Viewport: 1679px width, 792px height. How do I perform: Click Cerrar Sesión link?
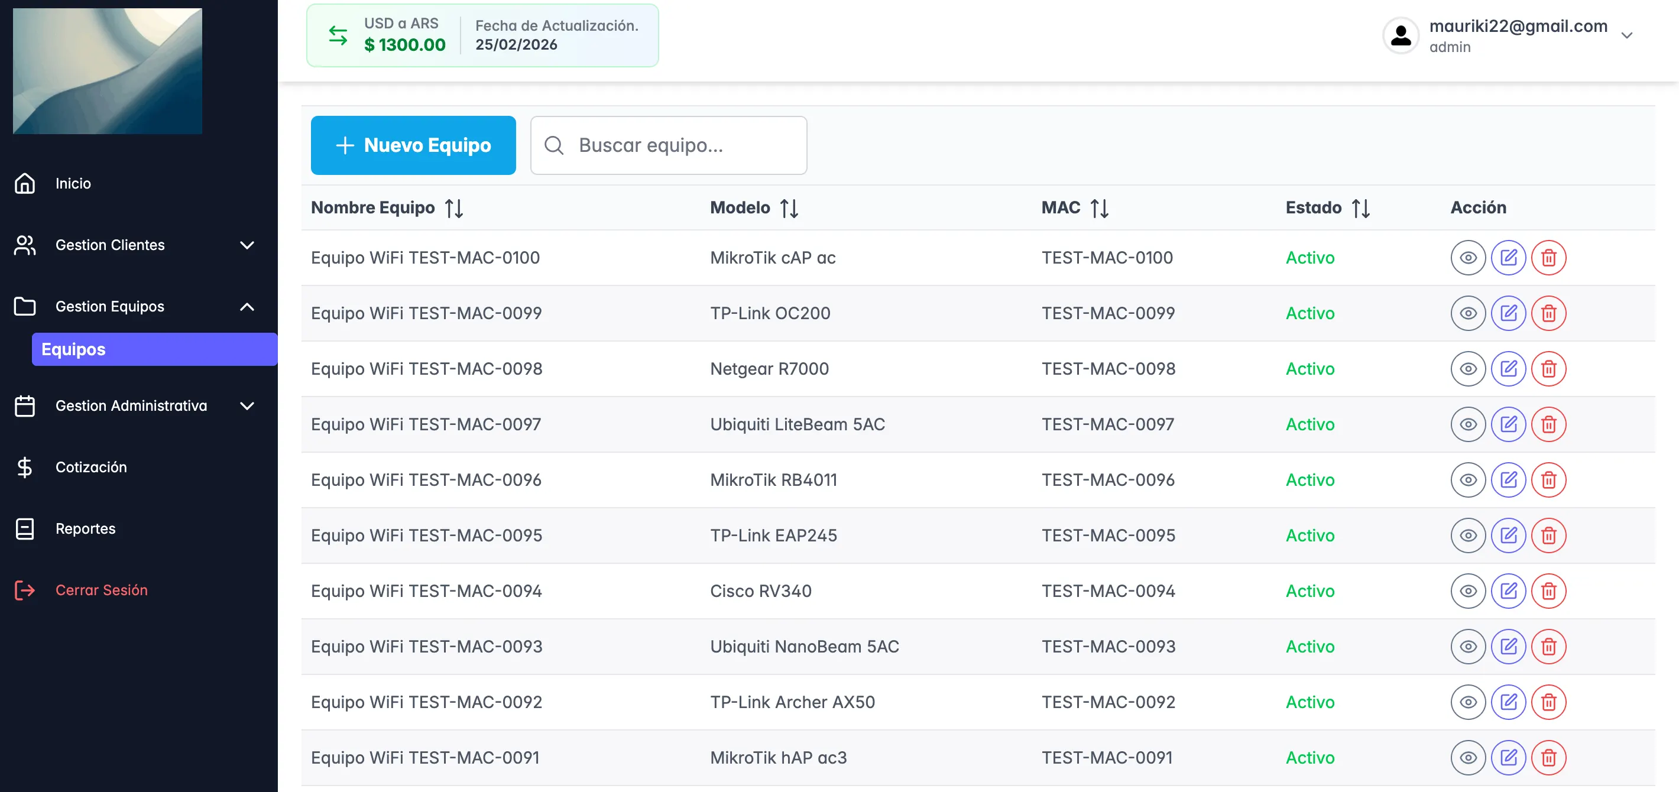click(x=101, y=590)
